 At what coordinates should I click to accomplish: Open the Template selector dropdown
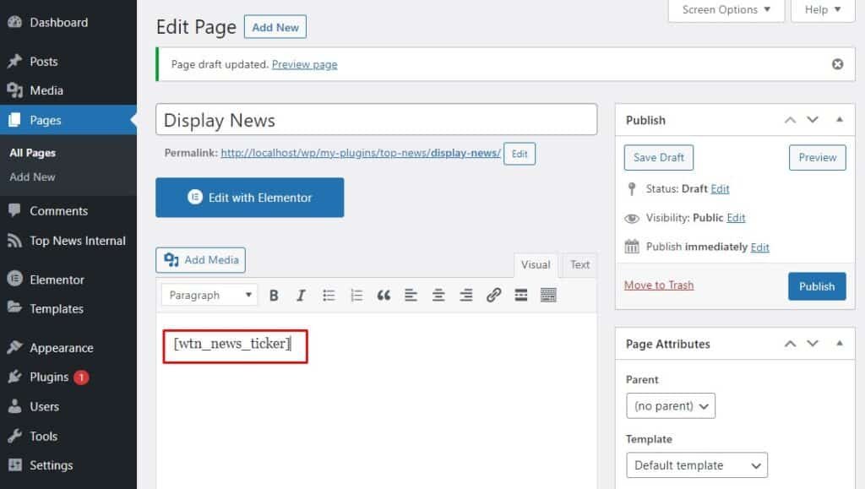[x=696, y=465]
